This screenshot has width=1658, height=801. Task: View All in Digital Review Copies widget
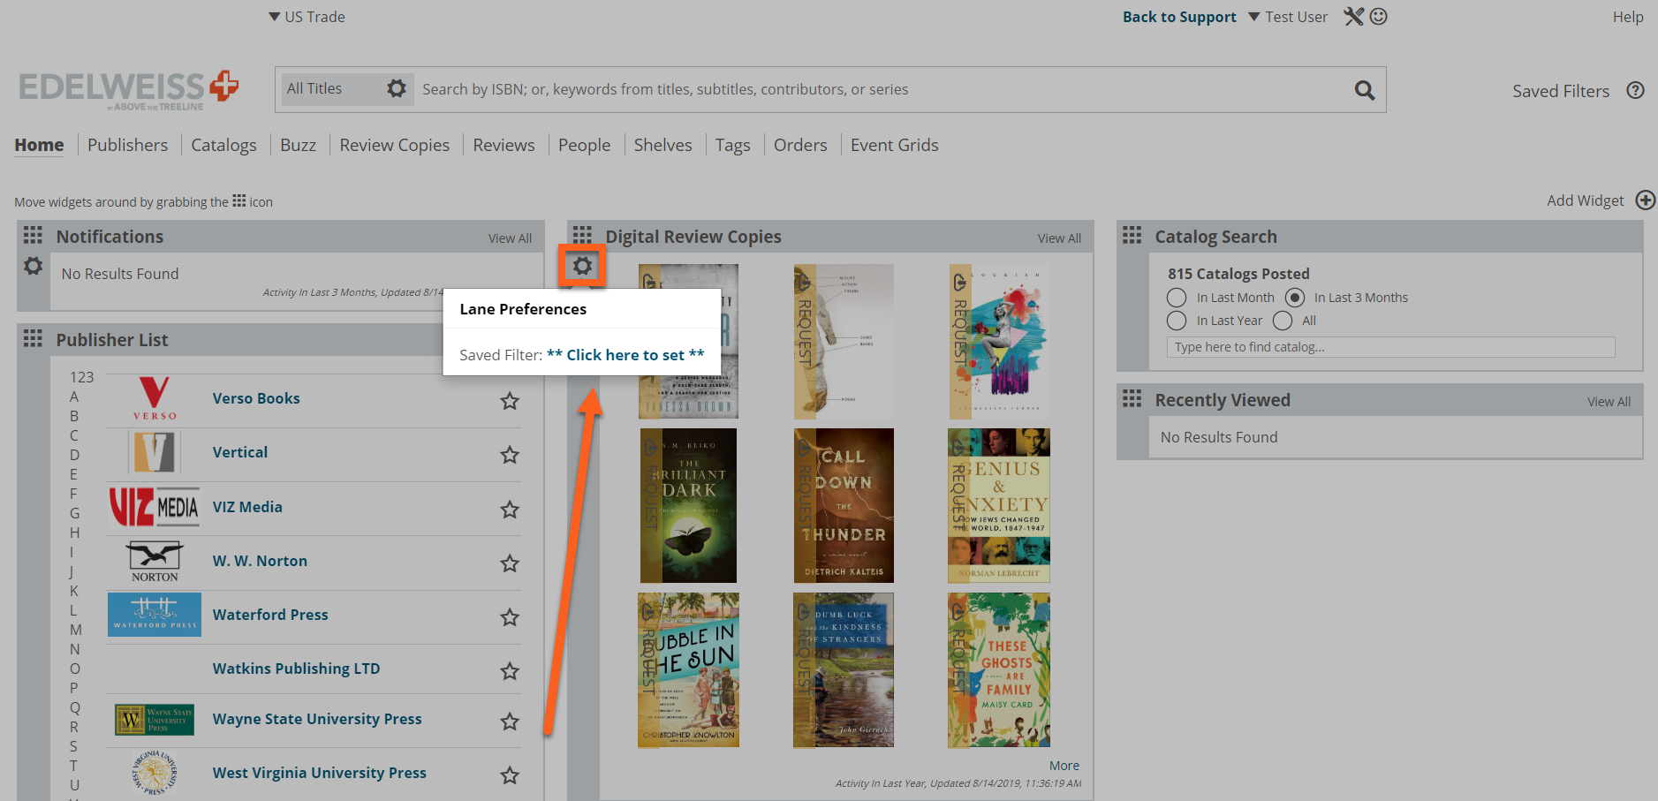pos(1059,238)
